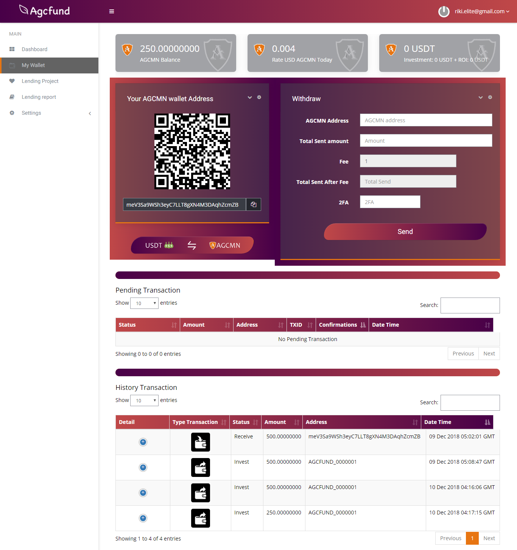This screenshot has height=550, width=517.
Task: Open Withdraw panel gear settings
Action: [490, 97]
